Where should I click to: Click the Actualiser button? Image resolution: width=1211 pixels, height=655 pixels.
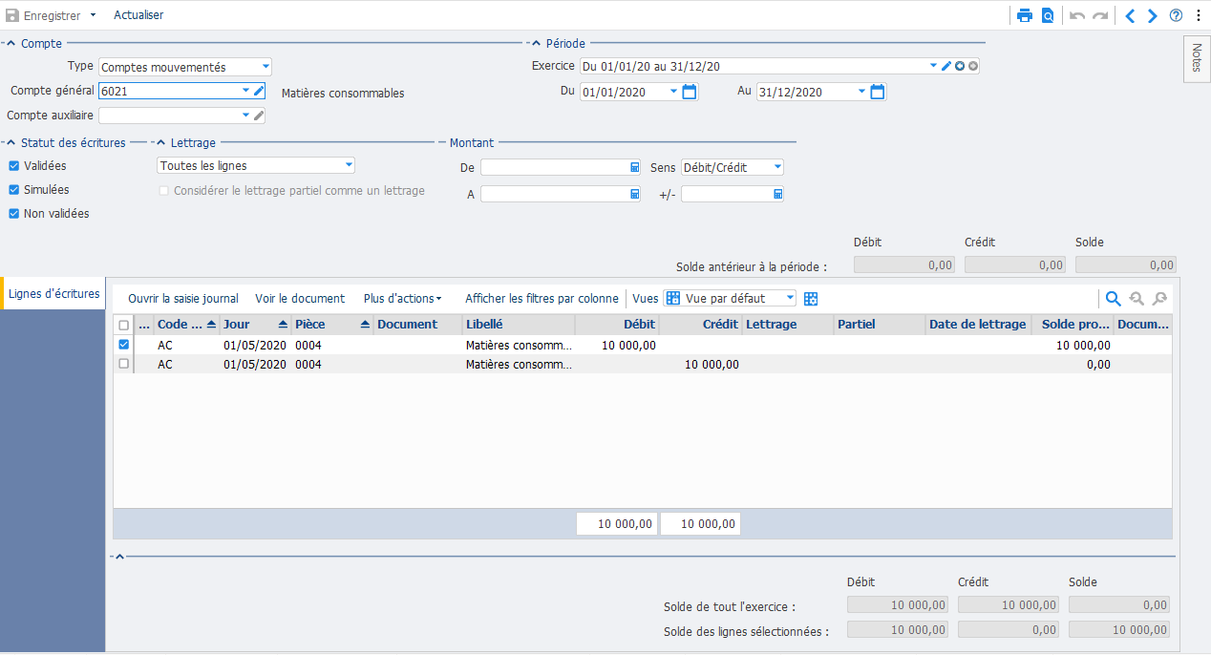[137, 14]
